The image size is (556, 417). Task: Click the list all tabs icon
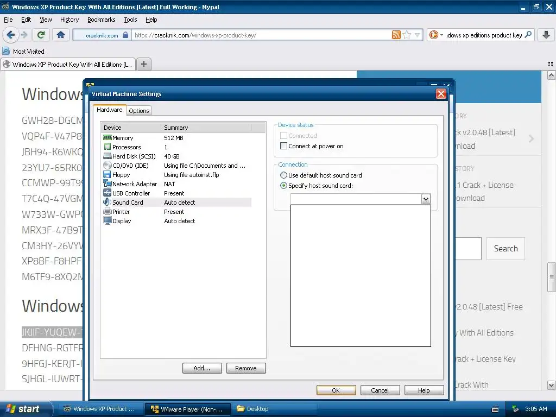[551, 64]
